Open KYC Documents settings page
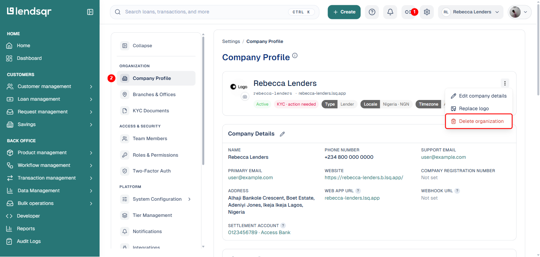Screen dimensions: 540x257 tap(156, 111)
